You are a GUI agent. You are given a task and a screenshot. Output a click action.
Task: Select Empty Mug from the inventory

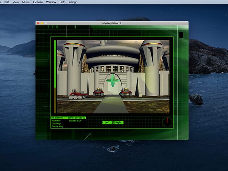tap(58, 127)
